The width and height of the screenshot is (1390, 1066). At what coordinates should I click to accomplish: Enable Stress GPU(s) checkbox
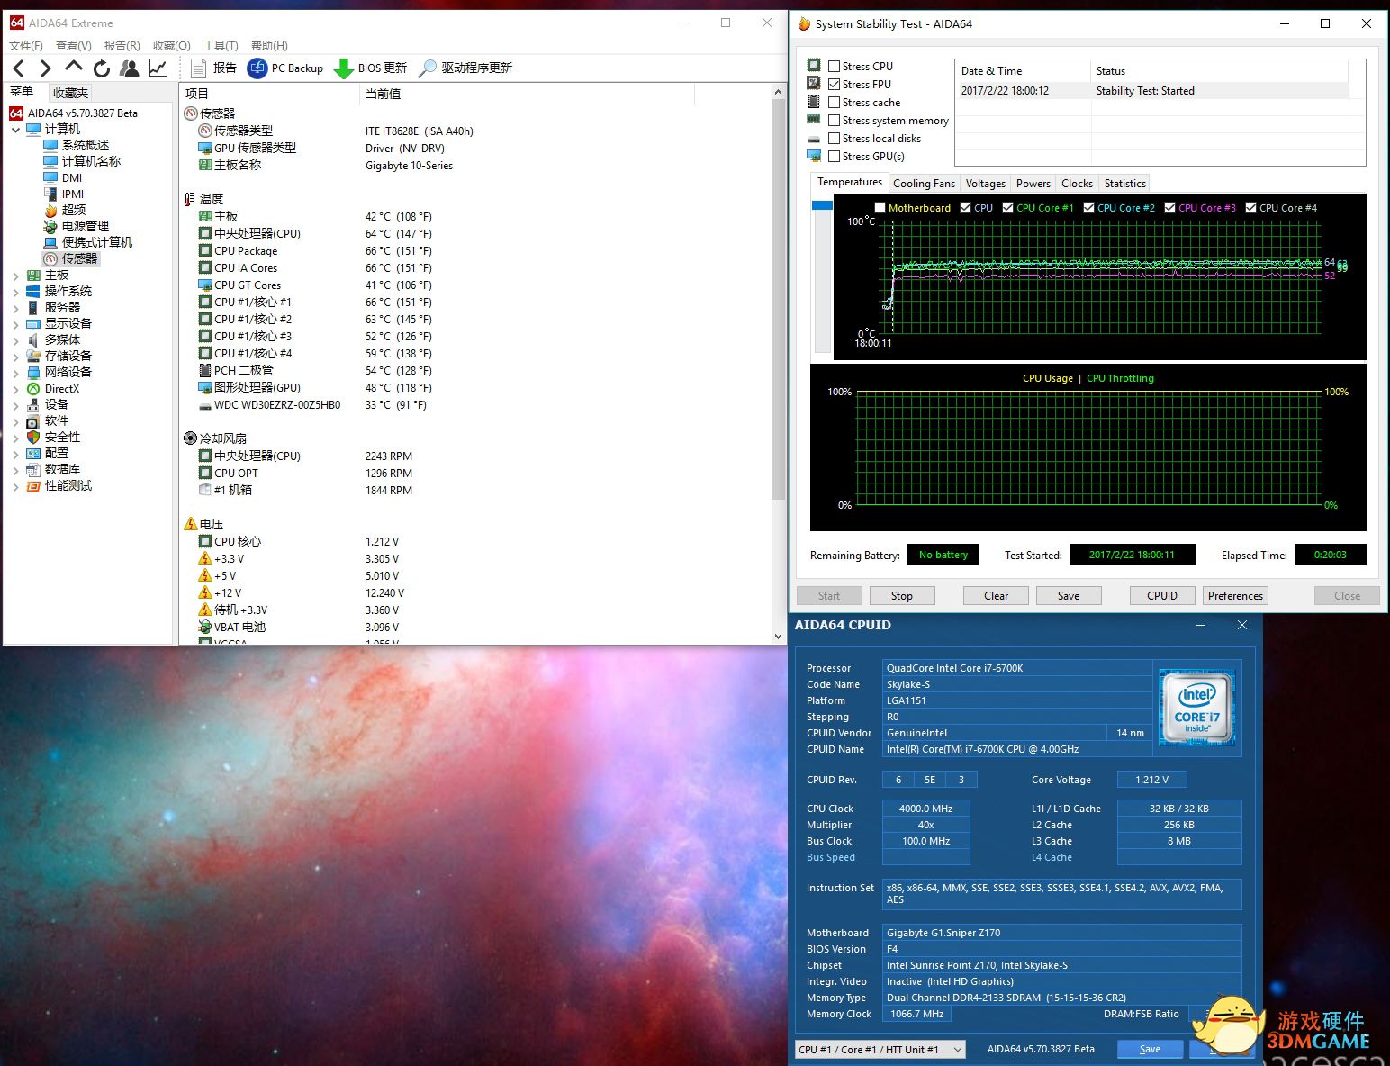[834, 156]
